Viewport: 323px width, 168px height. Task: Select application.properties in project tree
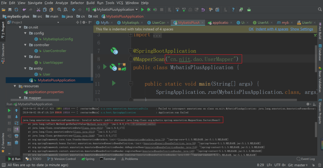coord(46,92)
